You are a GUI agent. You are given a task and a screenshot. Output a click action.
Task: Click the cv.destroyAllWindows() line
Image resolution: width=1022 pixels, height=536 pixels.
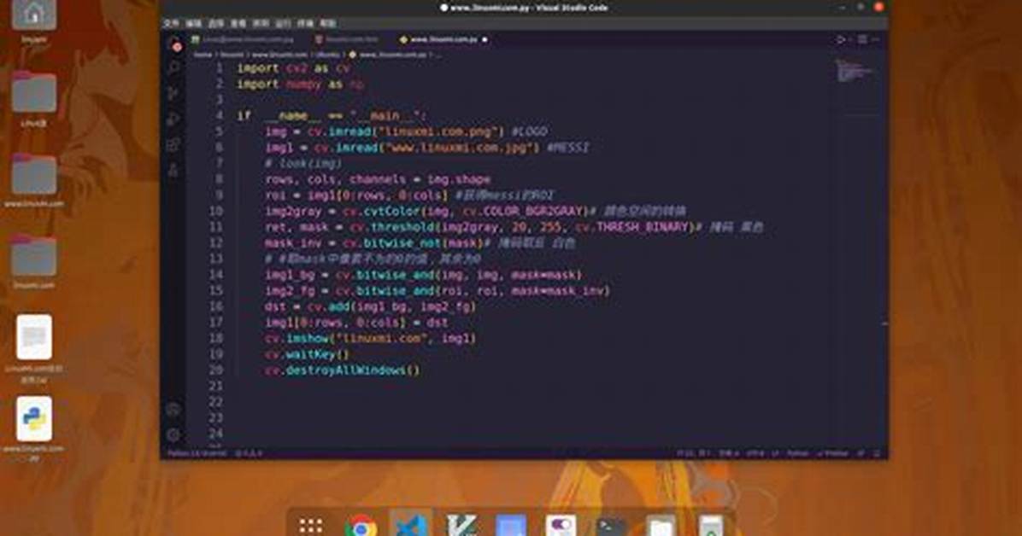(343, 370)
